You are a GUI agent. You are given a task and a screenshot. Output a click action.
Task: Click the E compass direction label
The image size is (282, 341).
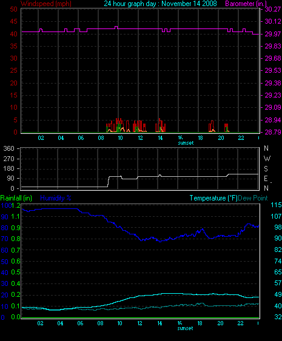266,179
